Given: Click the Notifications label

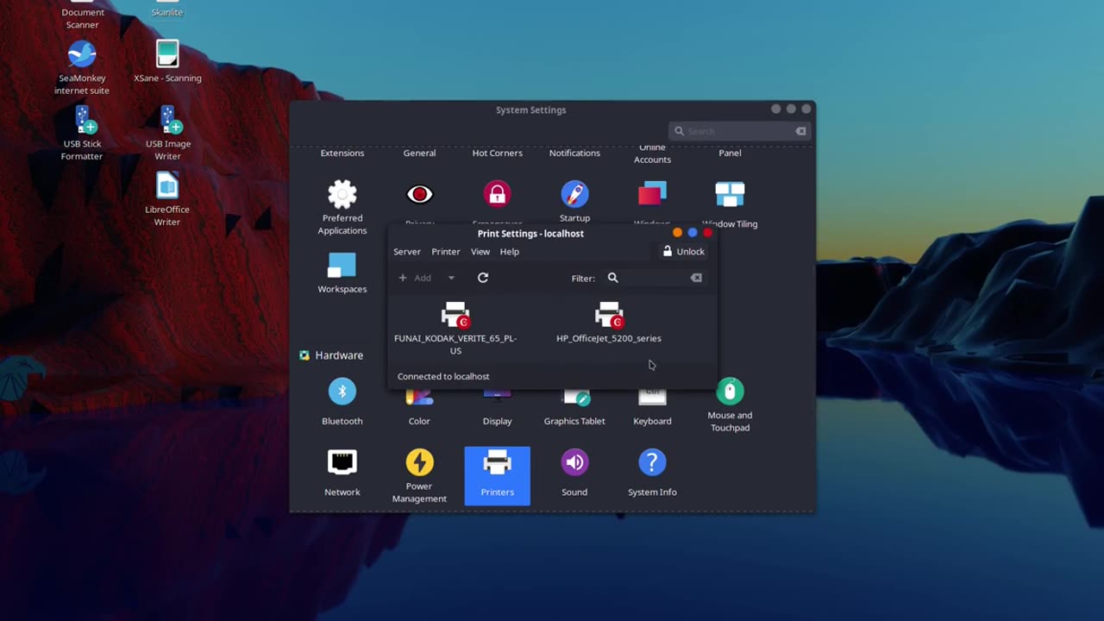Looking at the screenshot, I should pyautogui.click(x=574, y=154).
